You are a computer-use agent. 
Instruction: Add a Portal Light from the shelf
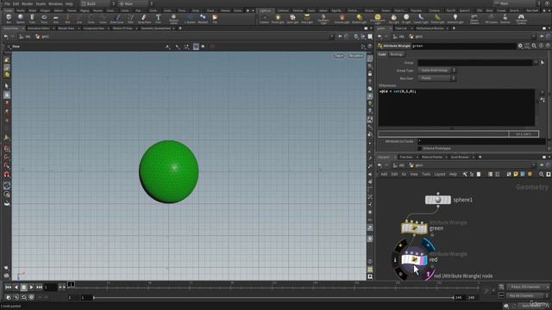coord(437,19)
